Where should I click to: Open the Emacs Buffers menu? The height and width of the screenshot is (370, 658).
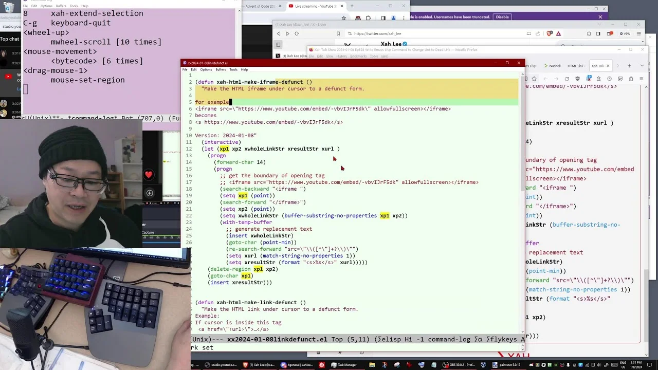pyautogui.click(x=221, y=69)
